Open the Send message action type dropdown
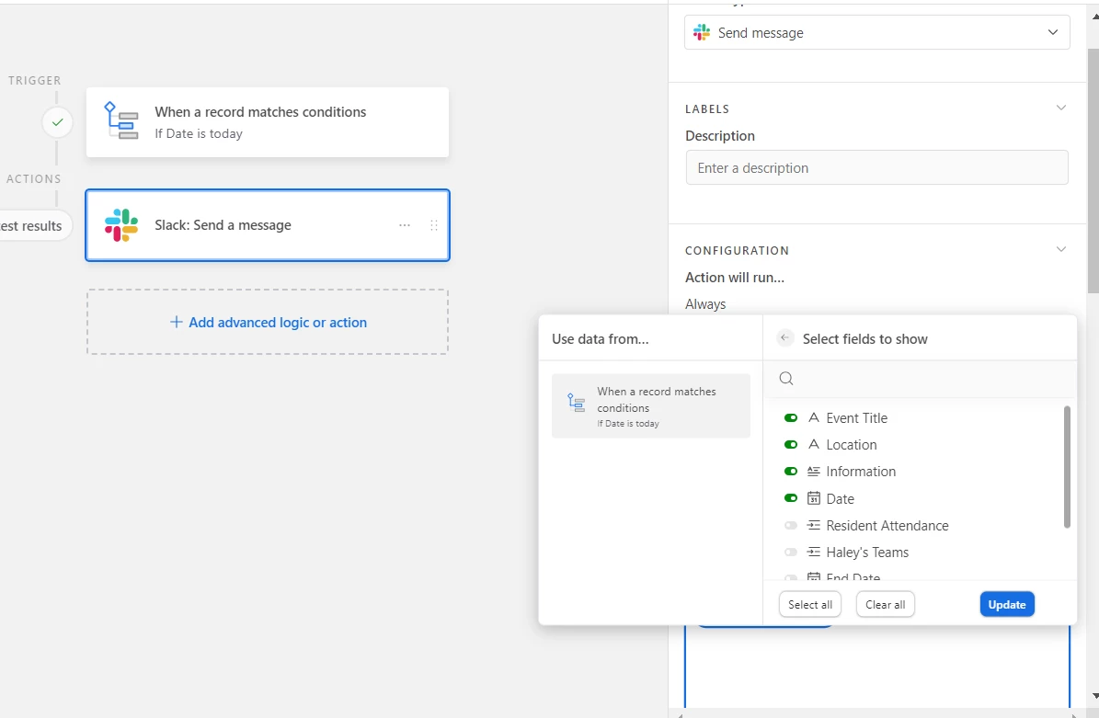This screenshot has height=718, width=1099. point(876,33)
